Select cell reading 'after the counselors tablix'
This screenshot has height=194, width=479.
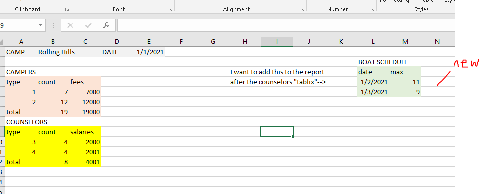point(245,82)
